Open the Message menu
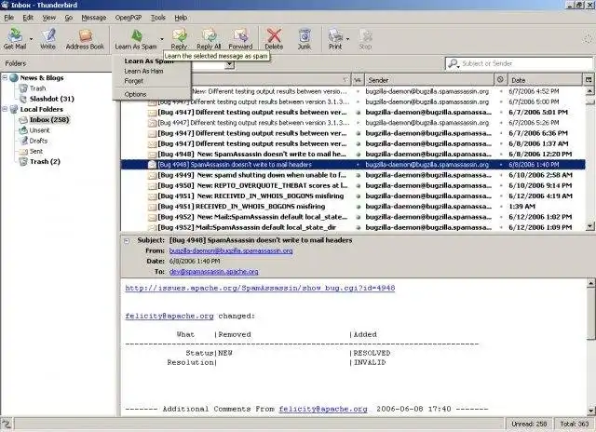Viewport: 596px width, 432px height. (94, 18)
